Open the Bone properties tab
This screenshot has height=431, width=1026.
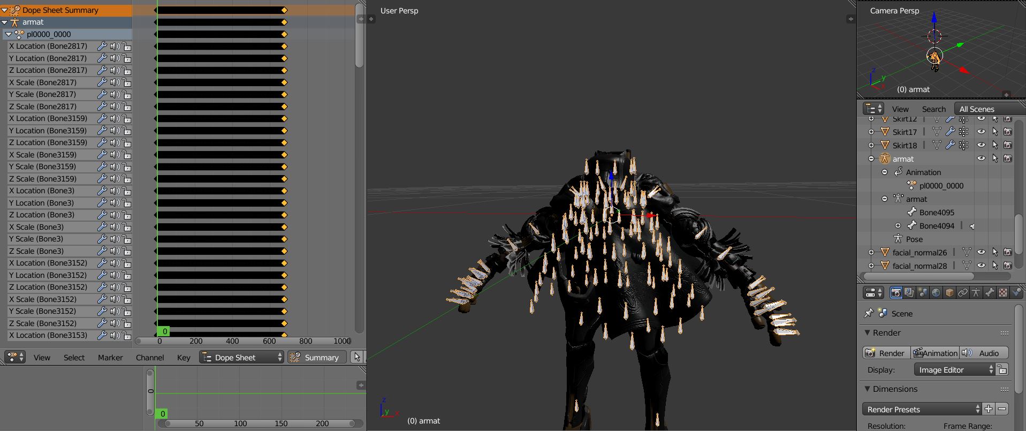pyautogui.click(x=989, y=292)
